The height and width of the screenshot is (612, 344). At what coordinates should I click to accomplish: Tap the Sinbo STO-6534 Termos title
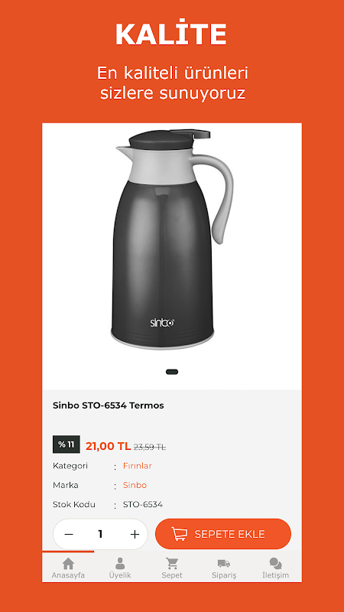(109, 405)
